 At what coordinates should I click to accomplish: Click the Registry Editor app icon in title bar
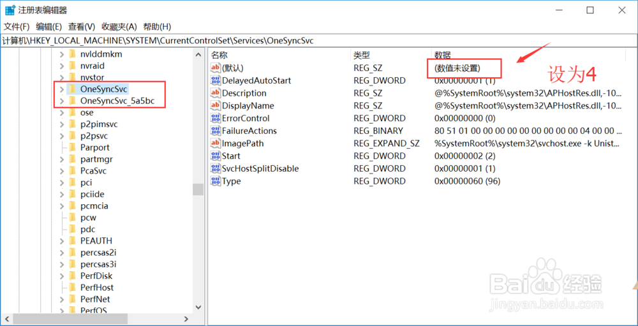10,10
